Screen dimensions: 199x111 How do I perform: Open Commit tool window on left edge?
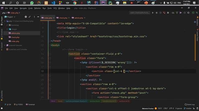point(2,46)
